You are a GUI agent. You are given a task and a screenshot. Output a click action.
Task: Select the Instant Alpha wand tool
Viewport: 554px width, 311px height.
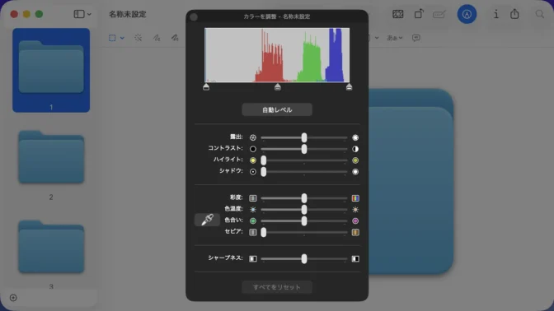[x=138, y=38]
